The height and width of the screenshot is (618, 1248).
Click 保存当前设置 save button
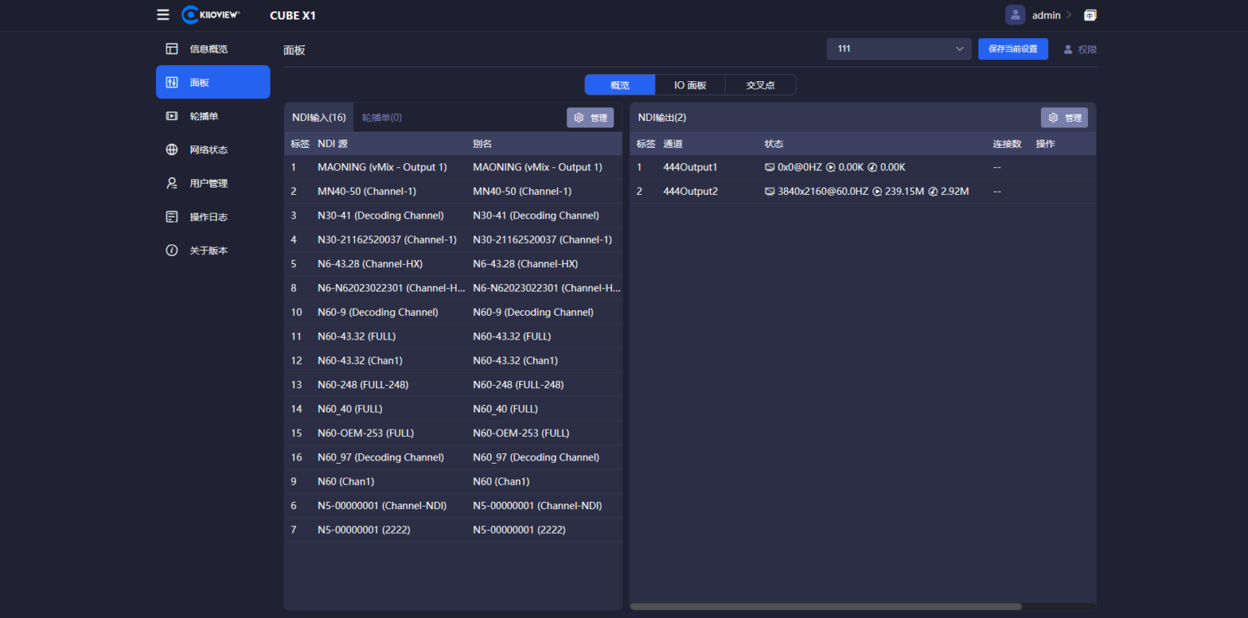pyautogui.click(x=1012, y=49)
